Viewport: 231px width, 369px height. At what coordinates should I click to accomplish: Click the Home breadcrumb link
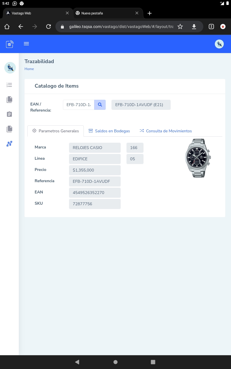point(29,69)
